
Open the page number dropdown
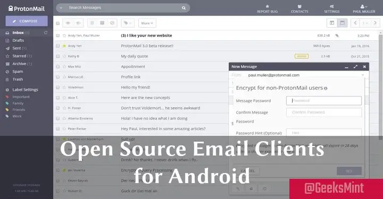tap(365, 23)
